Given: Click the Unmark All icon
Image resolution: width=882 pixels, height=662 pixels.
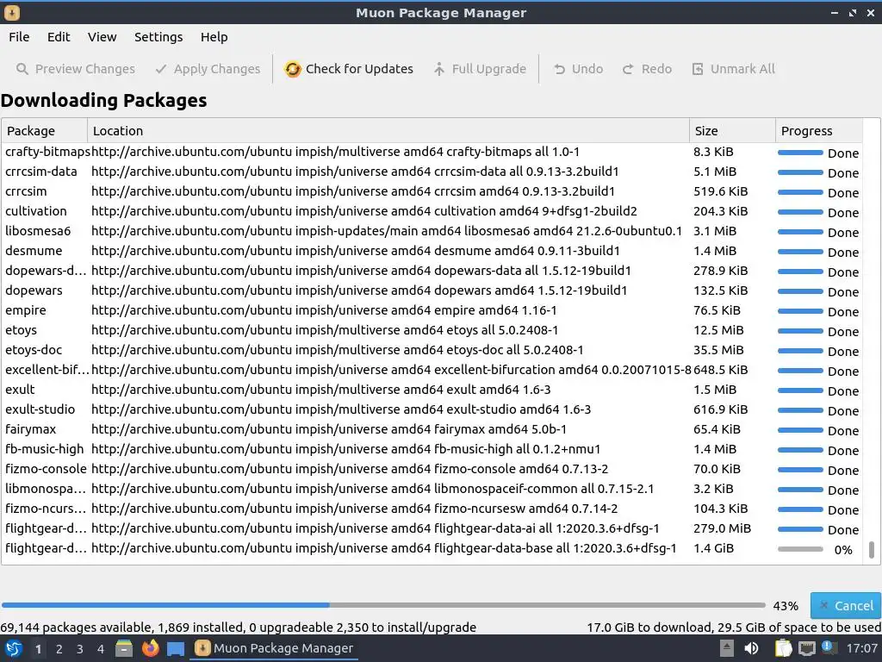Looking at the screenshot, I should click(x=698, y=69).
